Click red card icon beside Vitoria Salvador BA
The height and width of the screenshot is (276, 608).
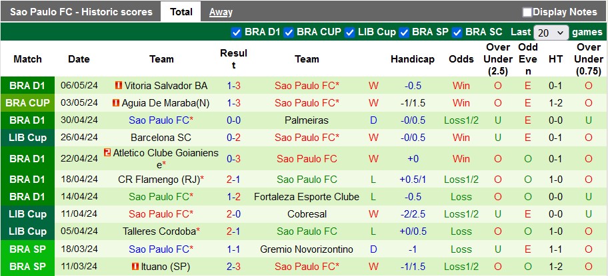pos(119,86)
